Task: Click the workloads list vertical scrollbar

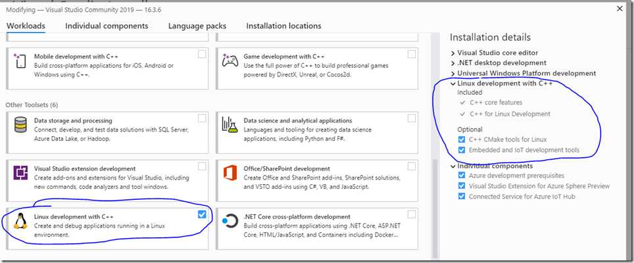Action: [435, 208]
